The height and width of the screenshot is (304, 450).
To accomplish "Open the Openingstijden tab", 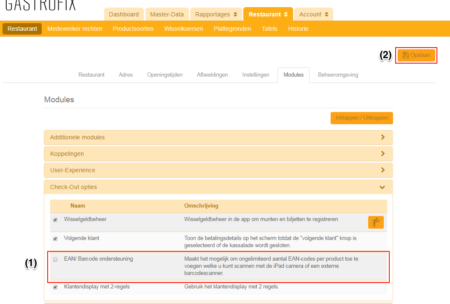I will click(x=164, y=75).
